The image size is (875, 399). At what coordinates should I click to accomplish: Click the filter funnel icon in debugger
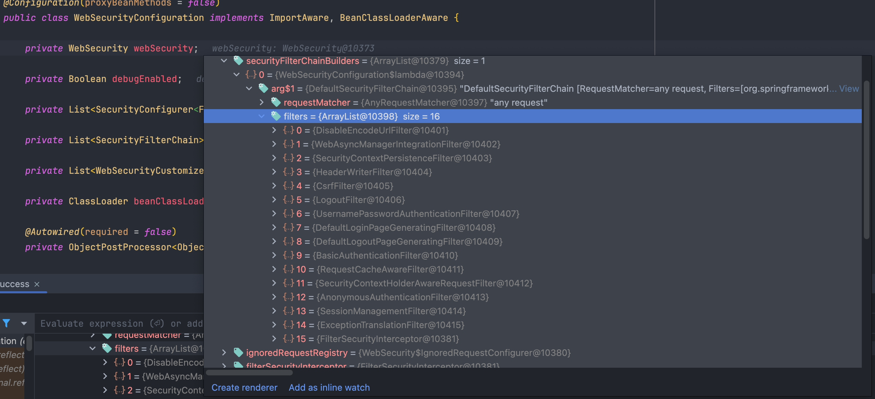6,324
